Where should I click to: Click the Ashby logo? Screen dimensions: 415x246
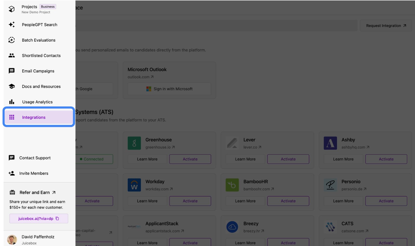click(x=330, y=143)
